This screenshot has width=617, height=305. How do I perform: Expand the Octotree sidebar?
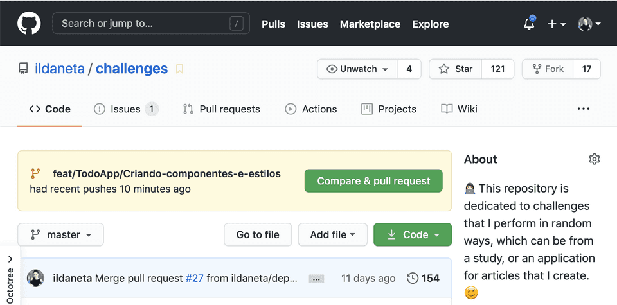10,275
